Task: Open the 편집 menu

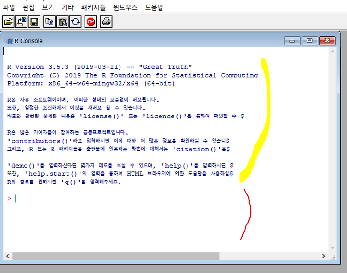Action: 28,8
